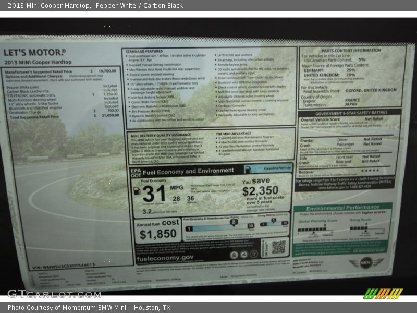Click the 'Destination Charge' line
The height and width of the screenshot is (313, 417).
click(x=25, y=112)
